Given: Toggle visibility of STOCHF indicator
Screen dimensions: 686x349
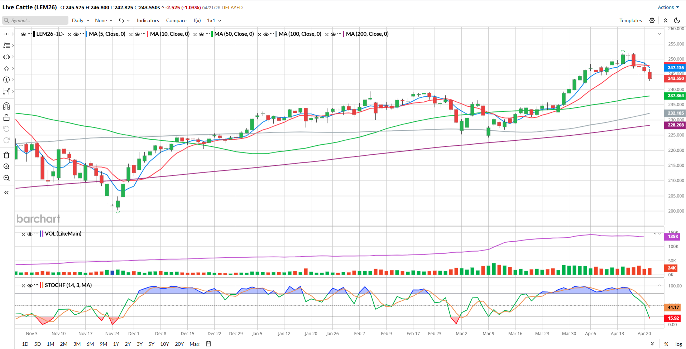Looking at the screenshot, I should (30, 286).
